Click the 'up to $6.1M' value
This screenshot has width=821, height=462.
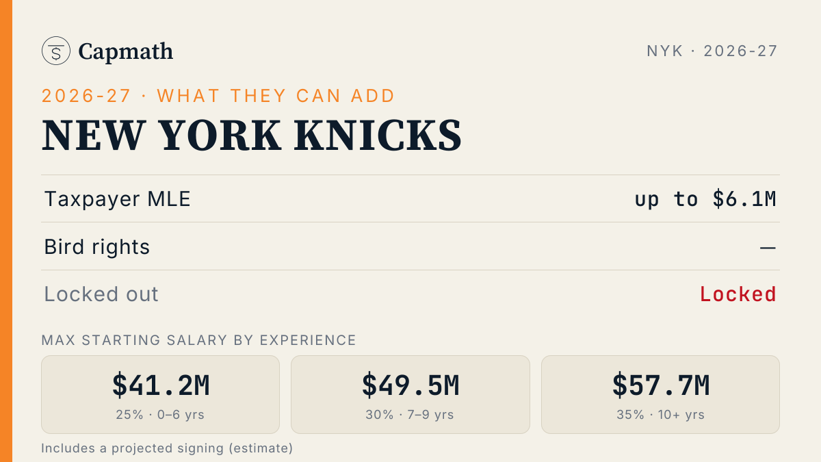[705, 199]
